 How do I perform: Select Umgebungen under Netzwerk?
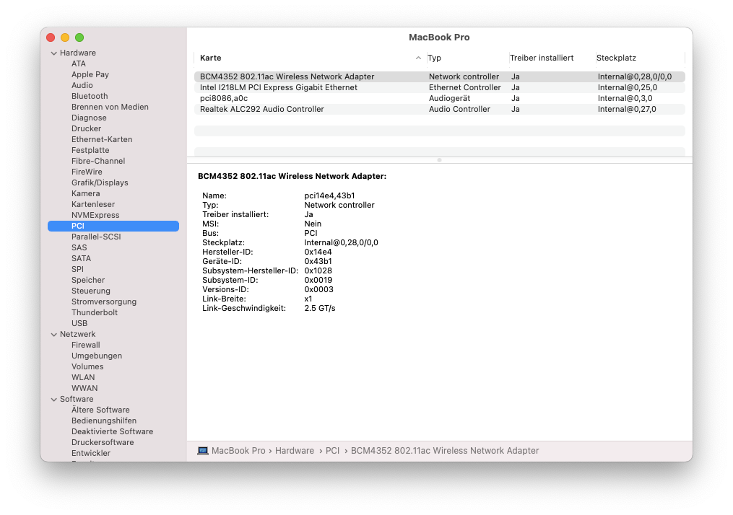pos(97,356)
